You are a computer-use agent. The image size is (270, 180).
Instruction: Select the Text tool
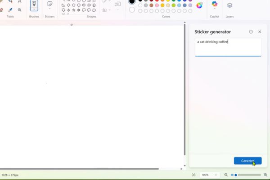(x=19, y=1)
